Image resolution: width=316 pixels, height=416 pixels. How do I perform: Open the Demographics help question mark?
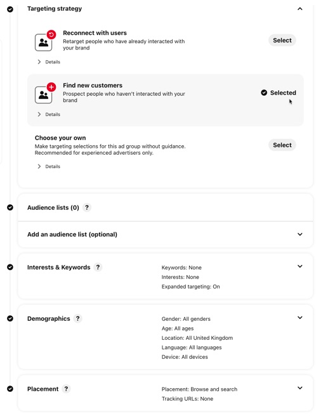(77, 318)
